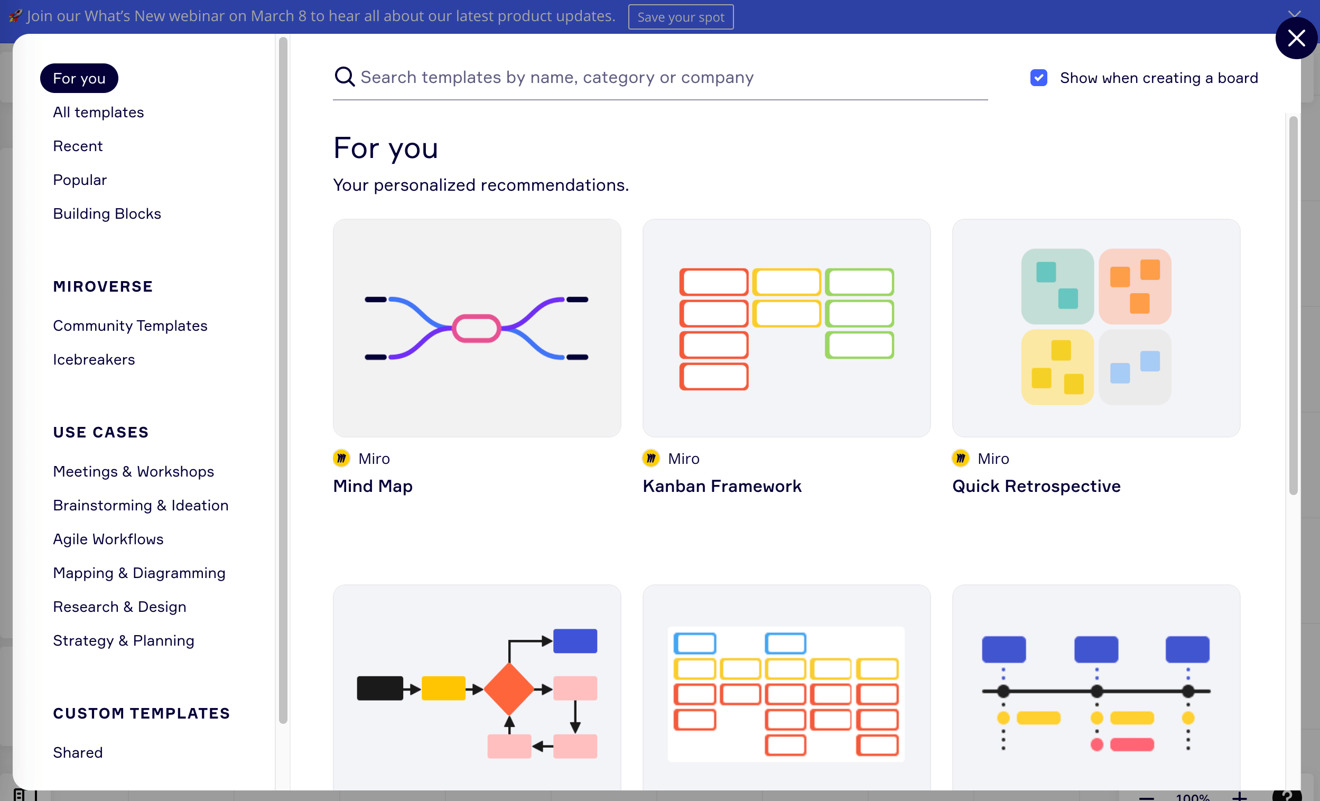
Task: Select Strategy & Planning use case
Action: (124, 640)
